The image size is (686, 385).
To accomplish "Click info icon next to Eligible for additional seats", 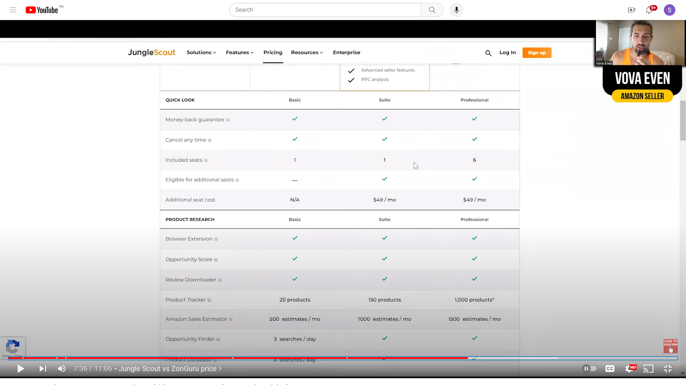I will pos(237,180).
